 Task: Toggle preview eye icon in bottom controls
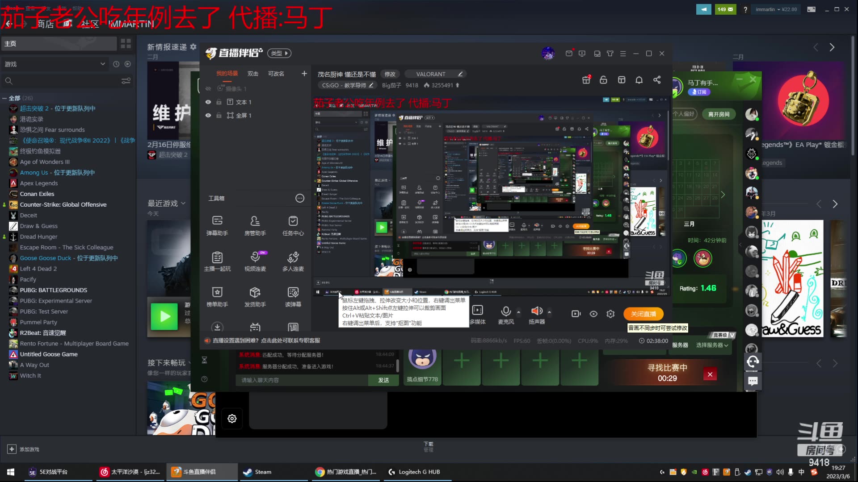coord(593,314)
